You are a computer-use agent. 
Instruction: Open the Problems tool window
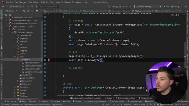(43, 101)
